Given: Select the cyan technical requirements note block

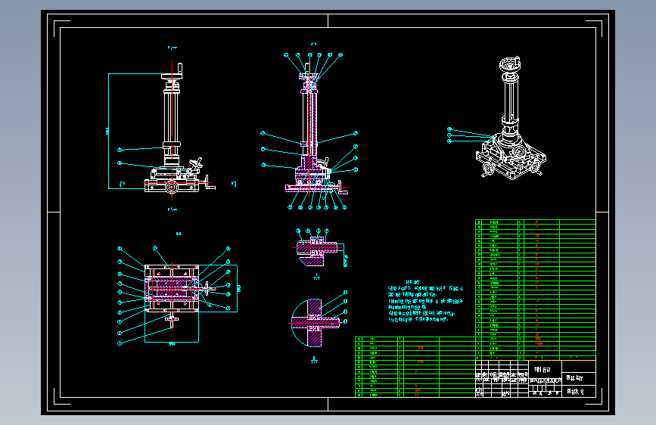Looking at the screenshot, I should 425,301.
